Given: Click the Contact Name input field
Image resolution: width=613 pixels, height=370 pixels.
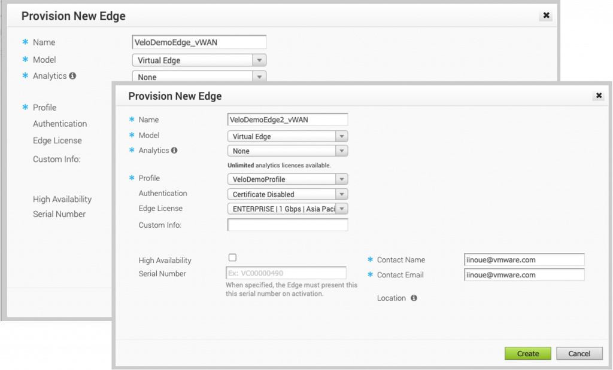Looking at the screenshot, I should (524, 259).
